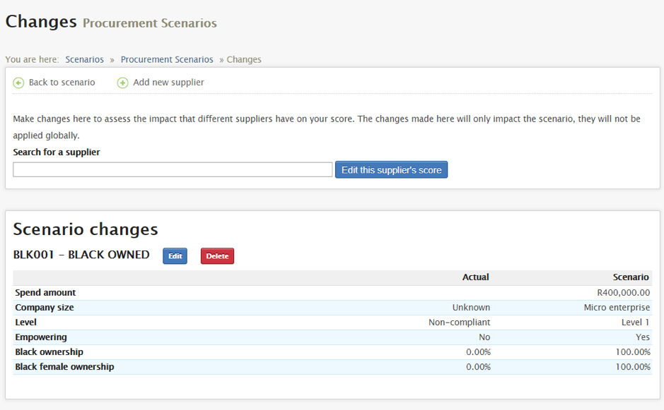Click the 0.00% actual Black ownership value
The width and height of the screenshot is (664, 410).
[x=478, y=352]
